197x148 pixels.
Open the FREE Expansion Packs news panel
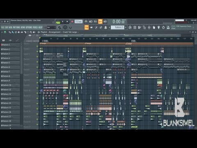coord(181,27)
